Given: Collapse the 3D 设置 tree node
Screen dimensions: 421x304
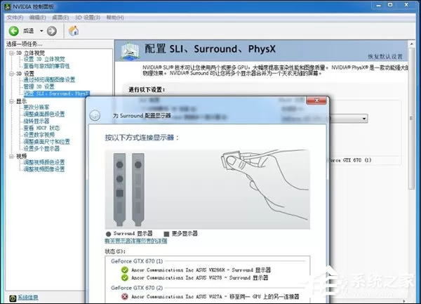Looking at the screenshot, I should [x=12, y=73].
